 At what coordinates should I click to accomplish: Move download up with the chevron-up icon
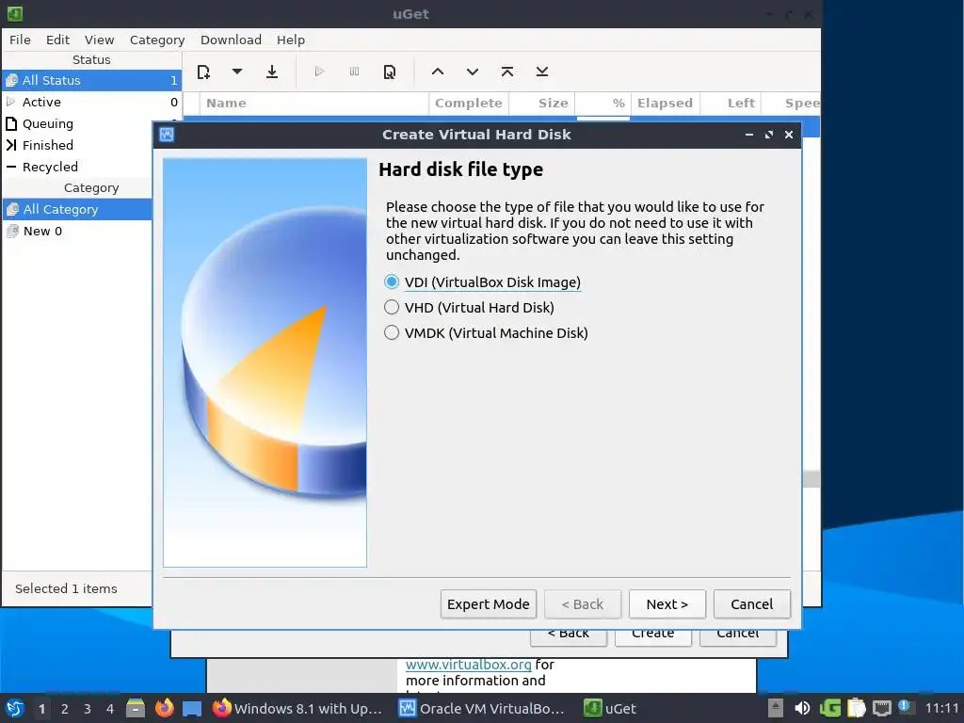[437, 72]
